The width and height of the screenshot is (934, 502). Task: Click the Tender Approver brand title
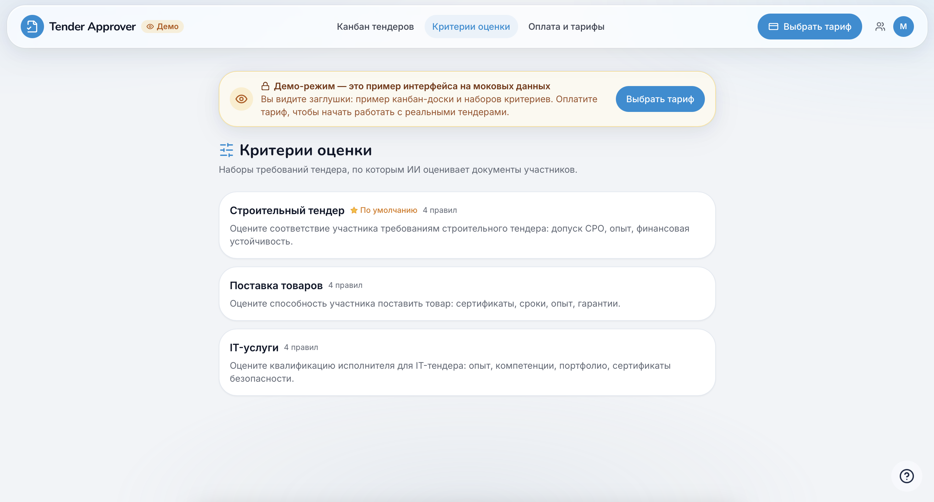93,27
